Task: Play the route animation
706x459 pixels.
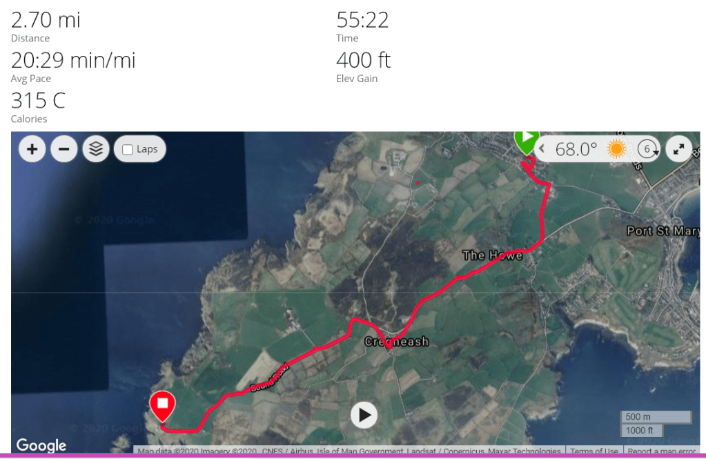Action: [364, 415]
